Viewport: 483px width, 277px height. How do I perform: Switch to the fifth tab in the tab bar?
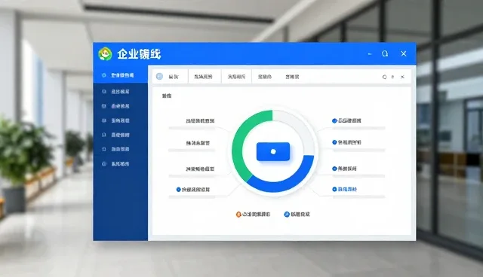point(292,77)
